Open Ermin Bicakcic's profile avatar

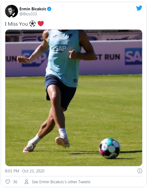click(x=12, y=11)
